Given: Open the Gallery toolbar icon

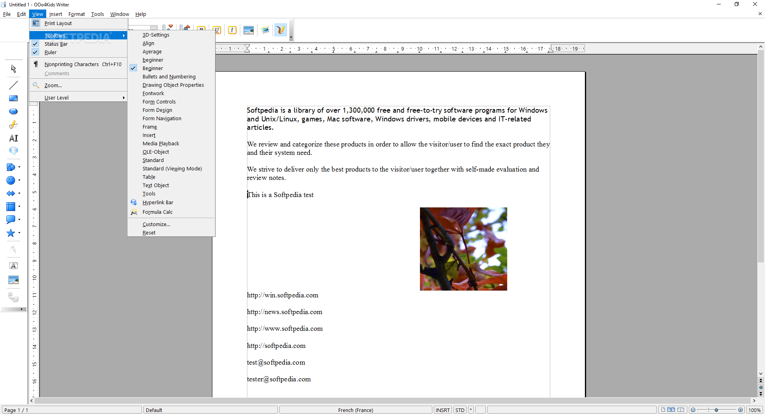Looking at the screenshot, I should 265,30.
